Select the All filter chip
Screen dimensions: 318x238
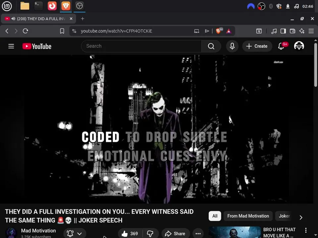pos(215,216)
